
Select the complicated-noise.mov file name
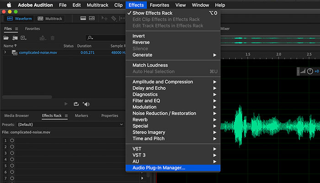tap(38, 53)
